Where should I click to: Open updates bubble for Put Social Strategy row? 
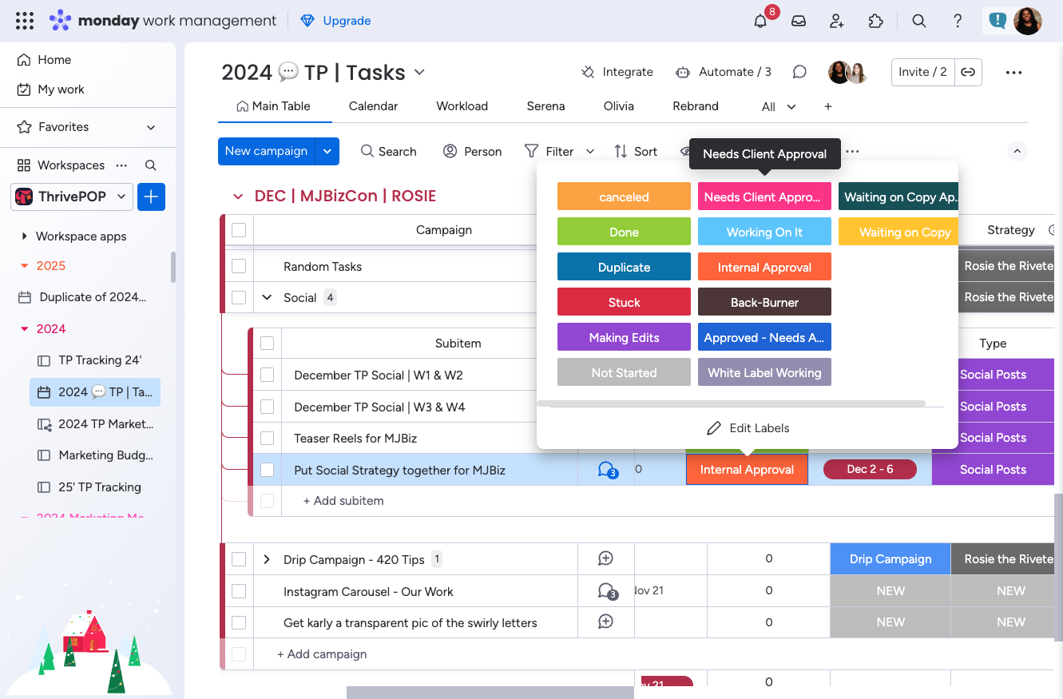pos(606,470)
